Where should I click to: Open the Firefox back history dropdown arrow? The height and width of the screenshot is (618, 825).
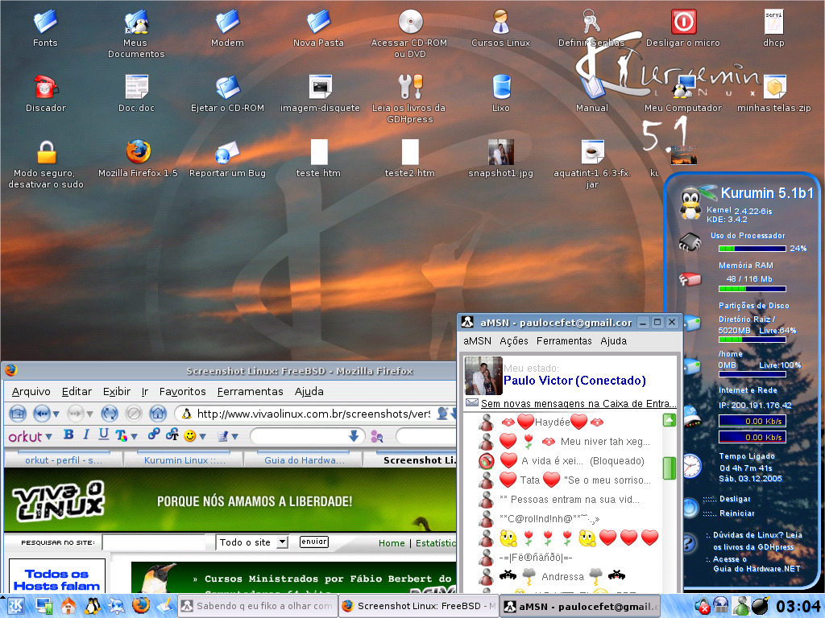56,414
